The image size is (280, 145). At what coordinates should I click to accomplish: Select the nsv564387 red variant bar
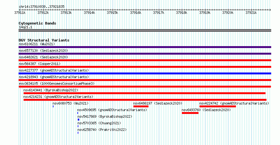[x=145, y=67]
